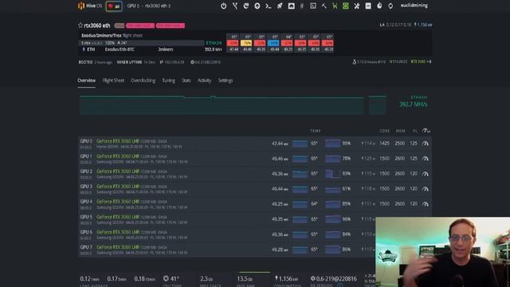Click the circular refresh icon near username

coord(390,6)
